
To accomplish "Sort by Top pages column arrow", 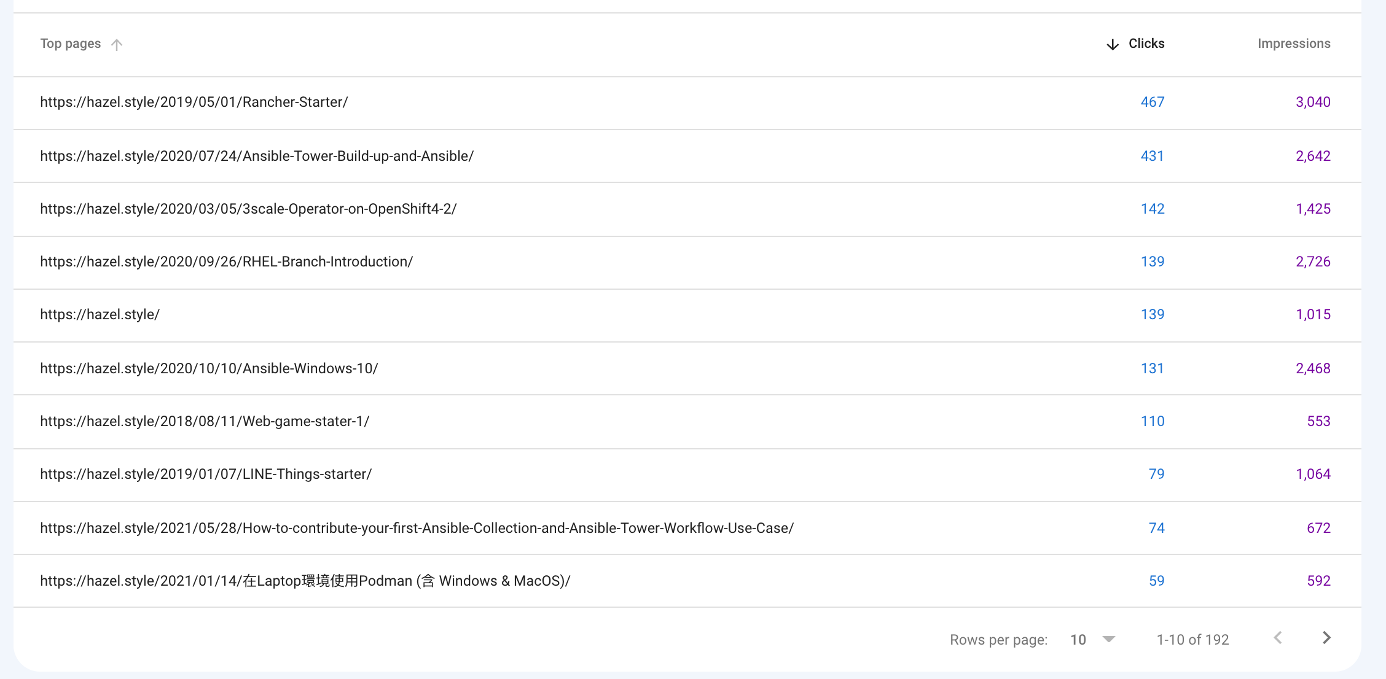I will (117, 44).
